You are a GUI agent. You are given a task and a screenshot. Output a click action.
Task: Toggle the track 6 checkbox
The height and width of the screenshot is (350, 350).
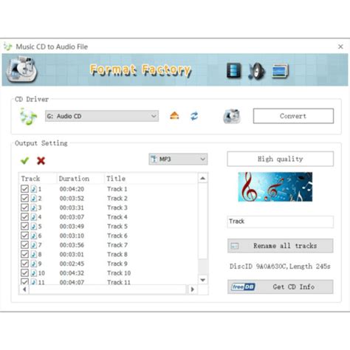(x=24, y=236)
